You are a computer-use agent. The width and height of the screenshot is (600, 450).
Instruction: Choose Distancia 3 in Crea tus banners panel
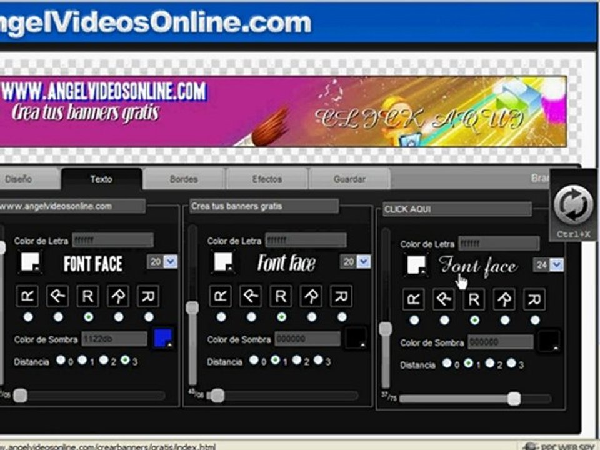click(318, 360)
